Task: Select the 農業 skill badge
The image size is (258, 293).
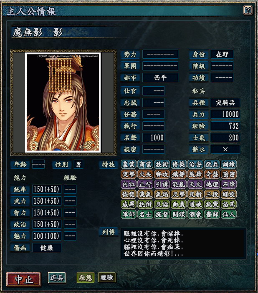Action: [129, 164]
